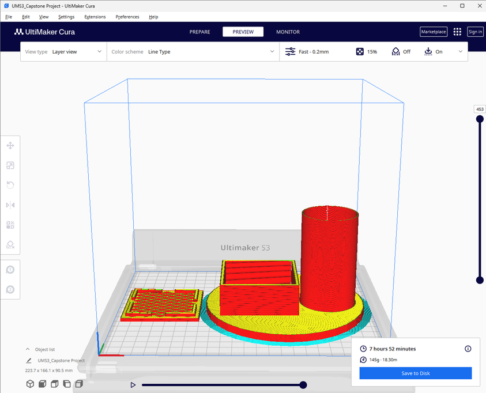Screen dimensions: 486x393
Task: Click the flat lattice plate model
Action: click(x=162, y=305)
